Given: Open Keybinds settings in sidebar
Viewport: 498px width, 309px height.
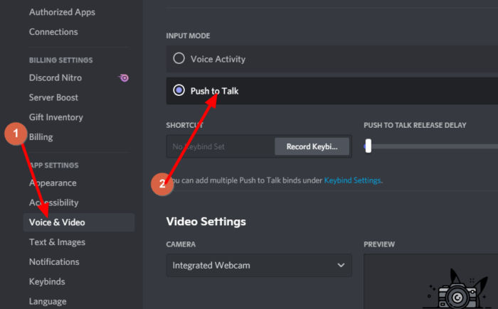Looking at the screenshot, I should click(47, 282).
